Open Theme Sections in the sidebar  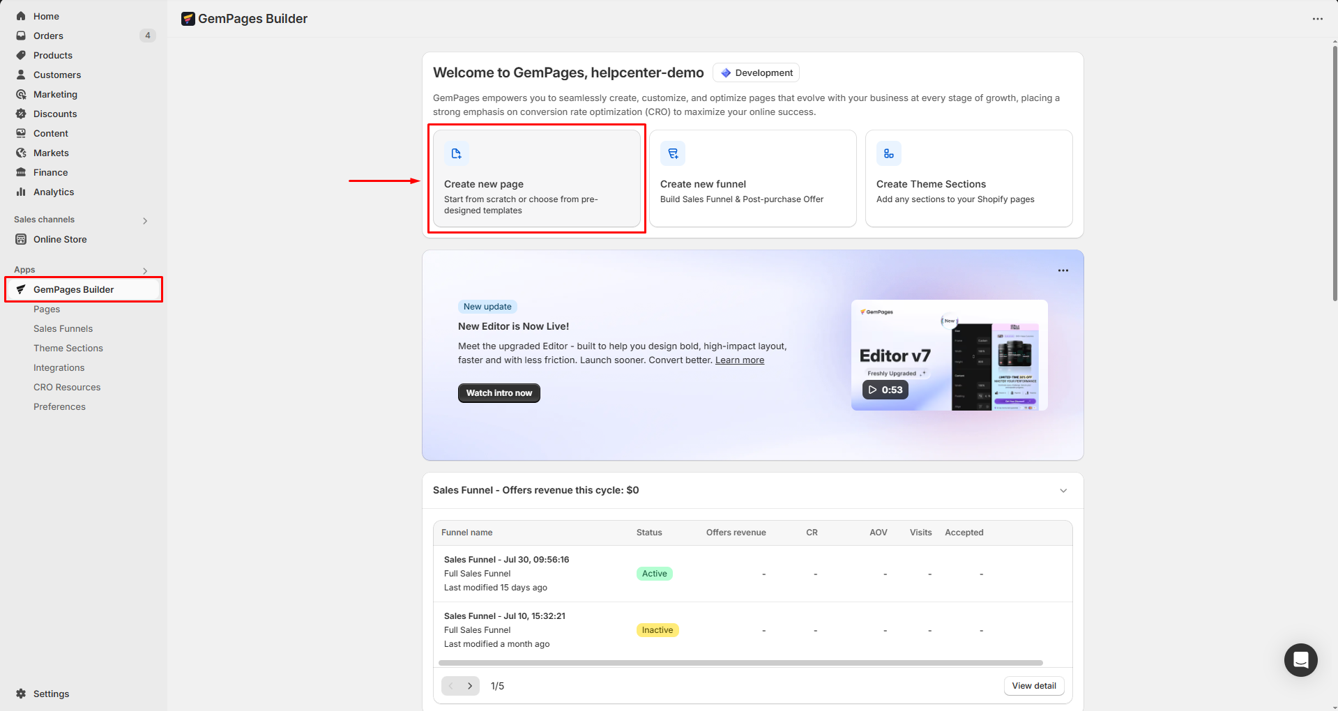pos(68,348)
